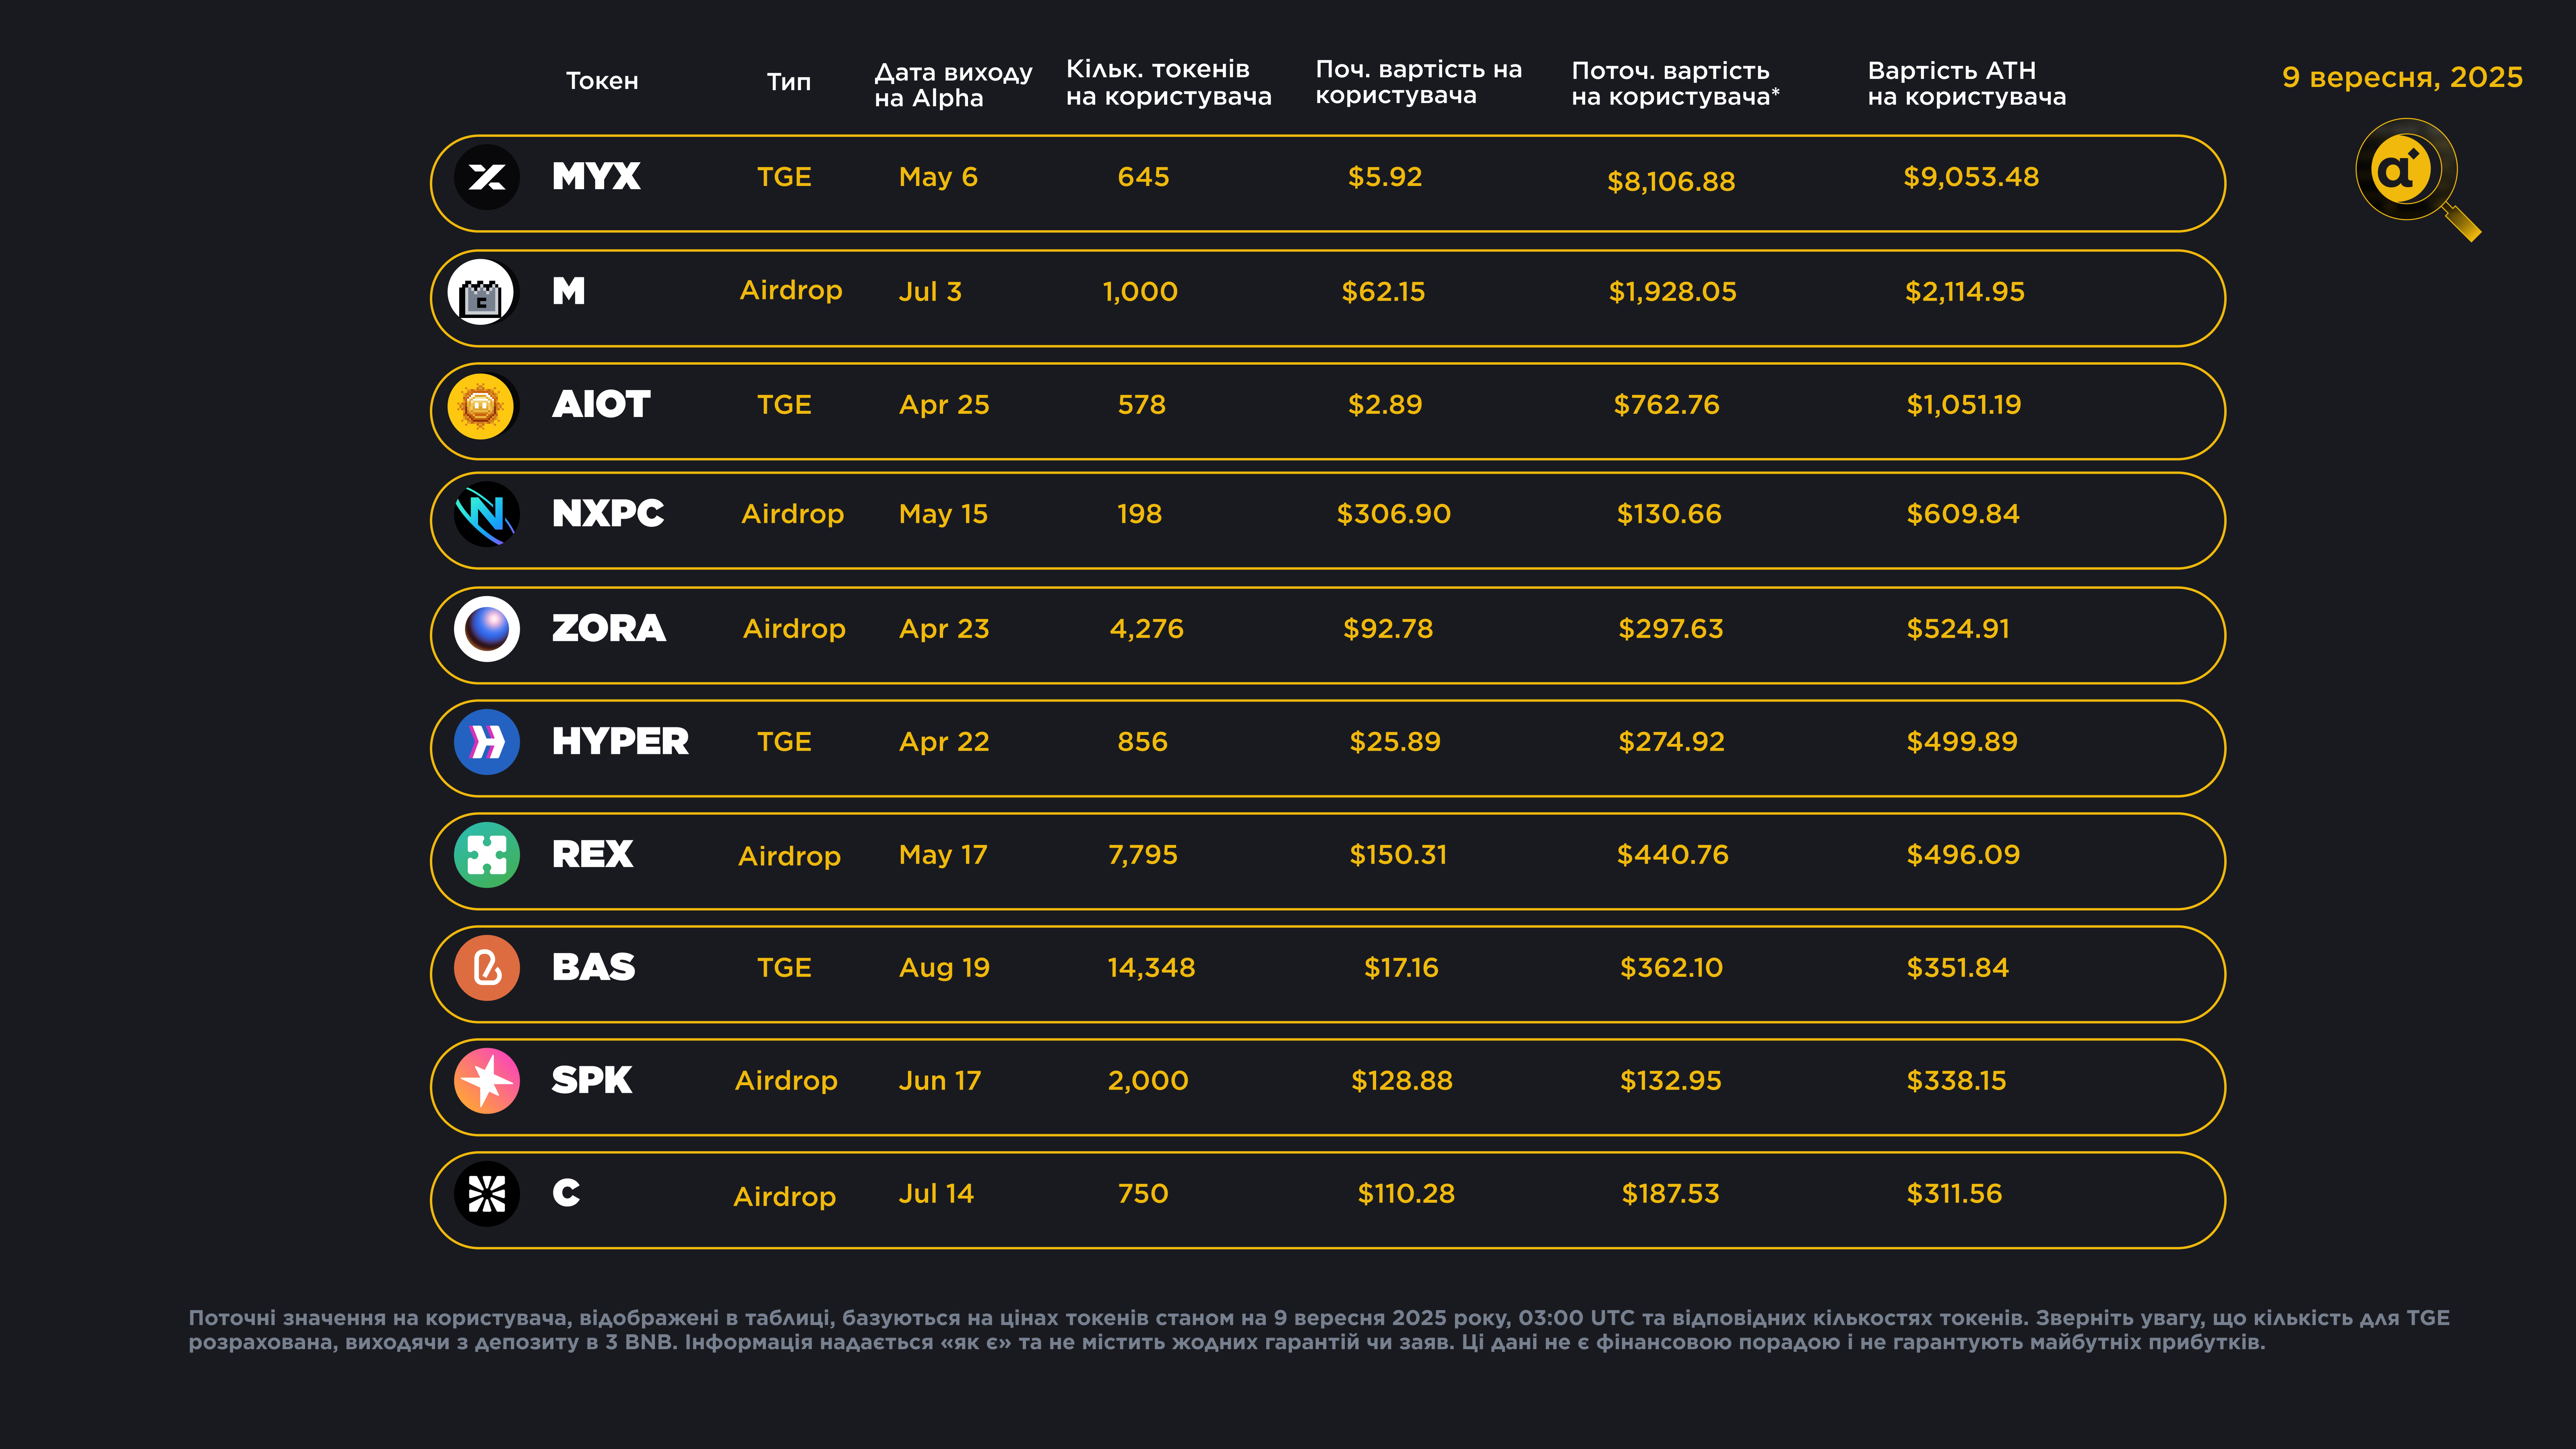Click the SPK Airdrop type label
This screenshot has width=2576, height=1449.
pyautogui.click(x=786, y=1081)
